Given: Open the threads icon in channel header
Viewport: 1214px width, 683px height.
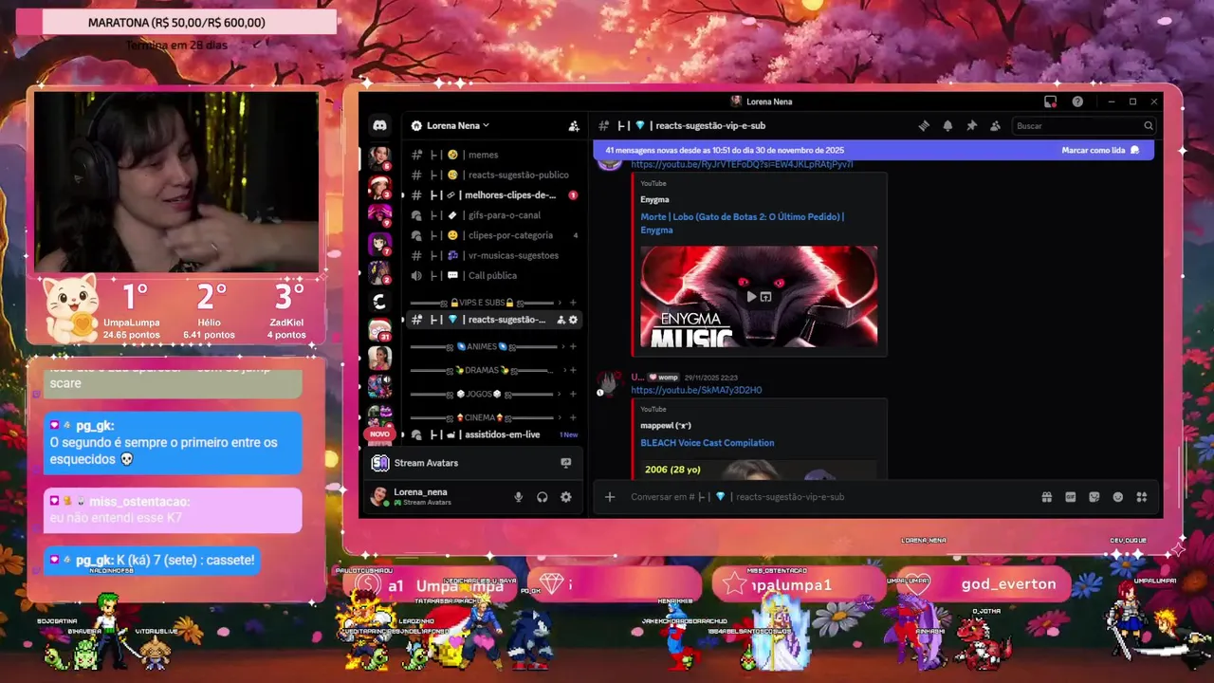Looking at the screenshot, I should pyautogui.click(x=924, y=125).
